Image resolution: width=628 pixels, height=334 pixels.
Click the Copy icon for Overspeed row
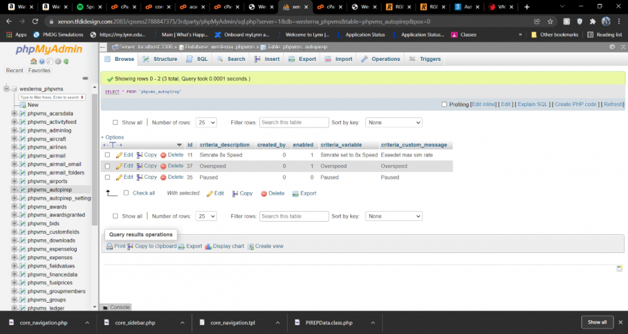[139, 166]
